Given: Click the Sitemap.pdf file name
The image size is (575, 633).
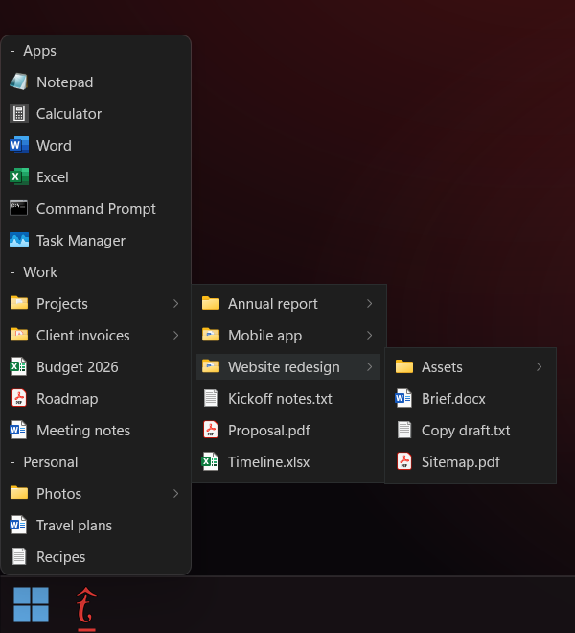Looking at the screenshot, I should (461, 462).
